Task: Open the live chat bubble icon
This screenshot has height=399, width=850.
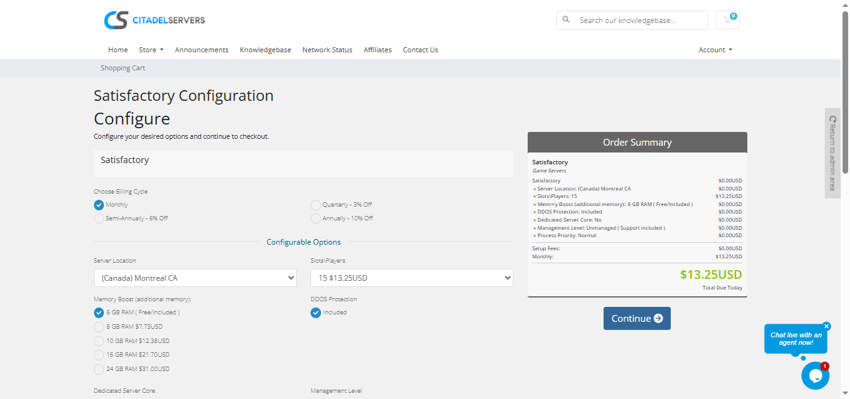Action: pos(815,375)
